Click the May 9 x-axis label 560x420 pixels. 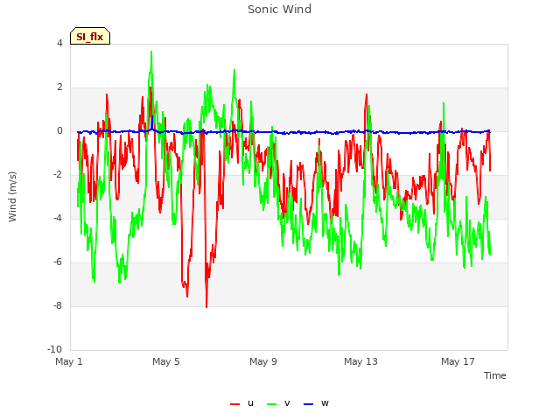point(263,361)
